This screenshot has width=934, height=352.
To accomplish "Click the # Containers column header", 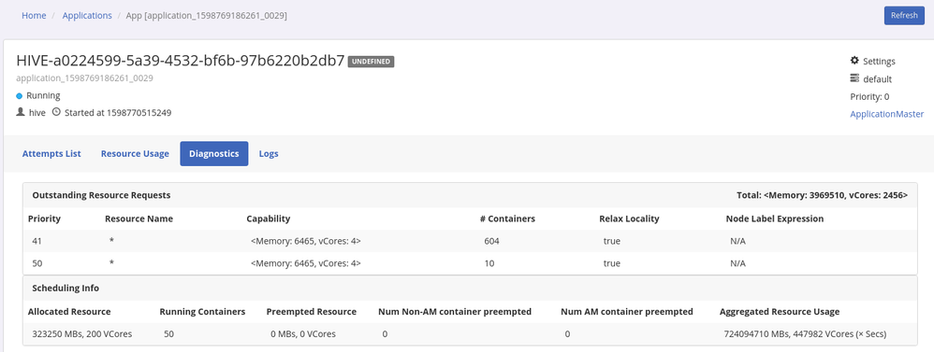I will click(x=507, y=218).
